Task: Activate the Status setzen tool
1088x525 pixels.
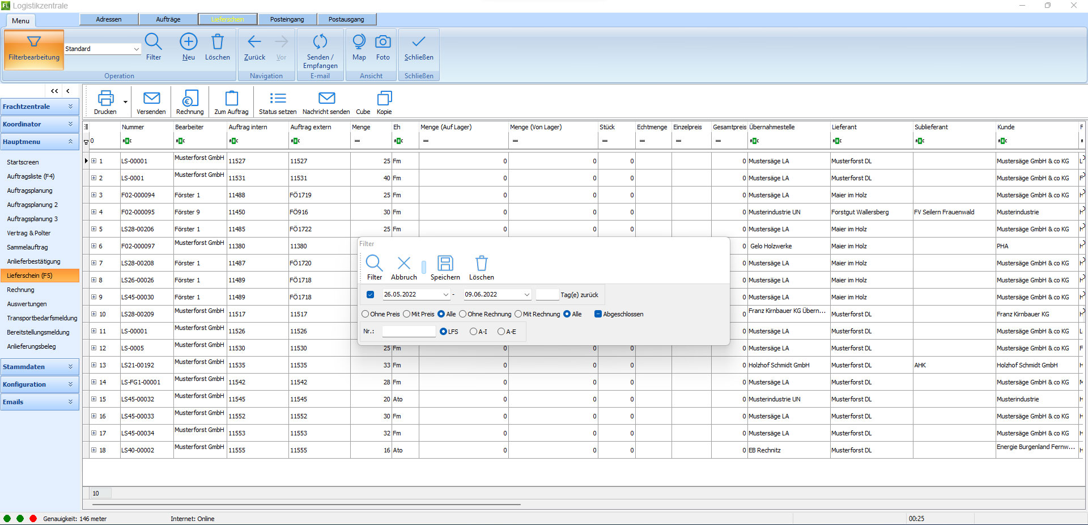Action: click(x=277, y=102)
